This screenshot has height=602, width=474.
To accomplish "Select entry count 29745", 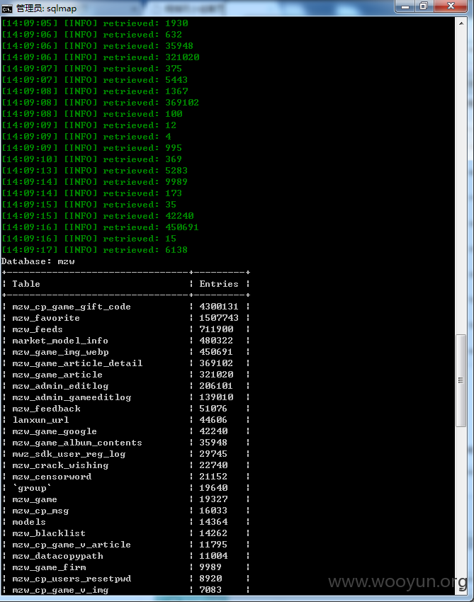I will pos(213,454).
